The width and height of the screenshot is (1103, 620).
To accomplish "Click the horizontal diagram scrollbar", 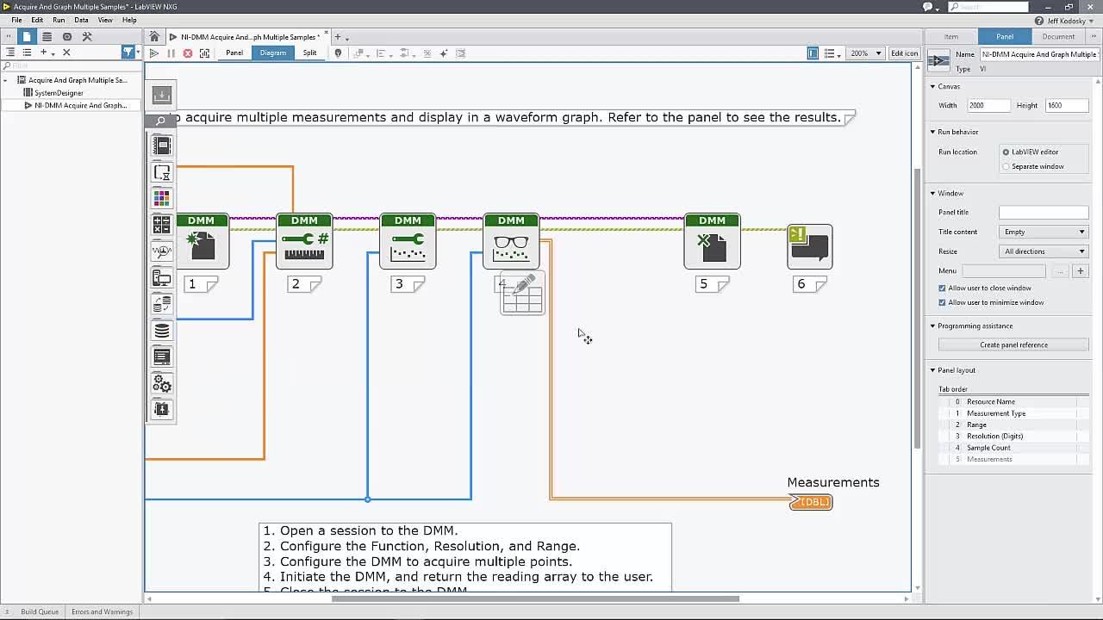I will (x=535, y=598).
